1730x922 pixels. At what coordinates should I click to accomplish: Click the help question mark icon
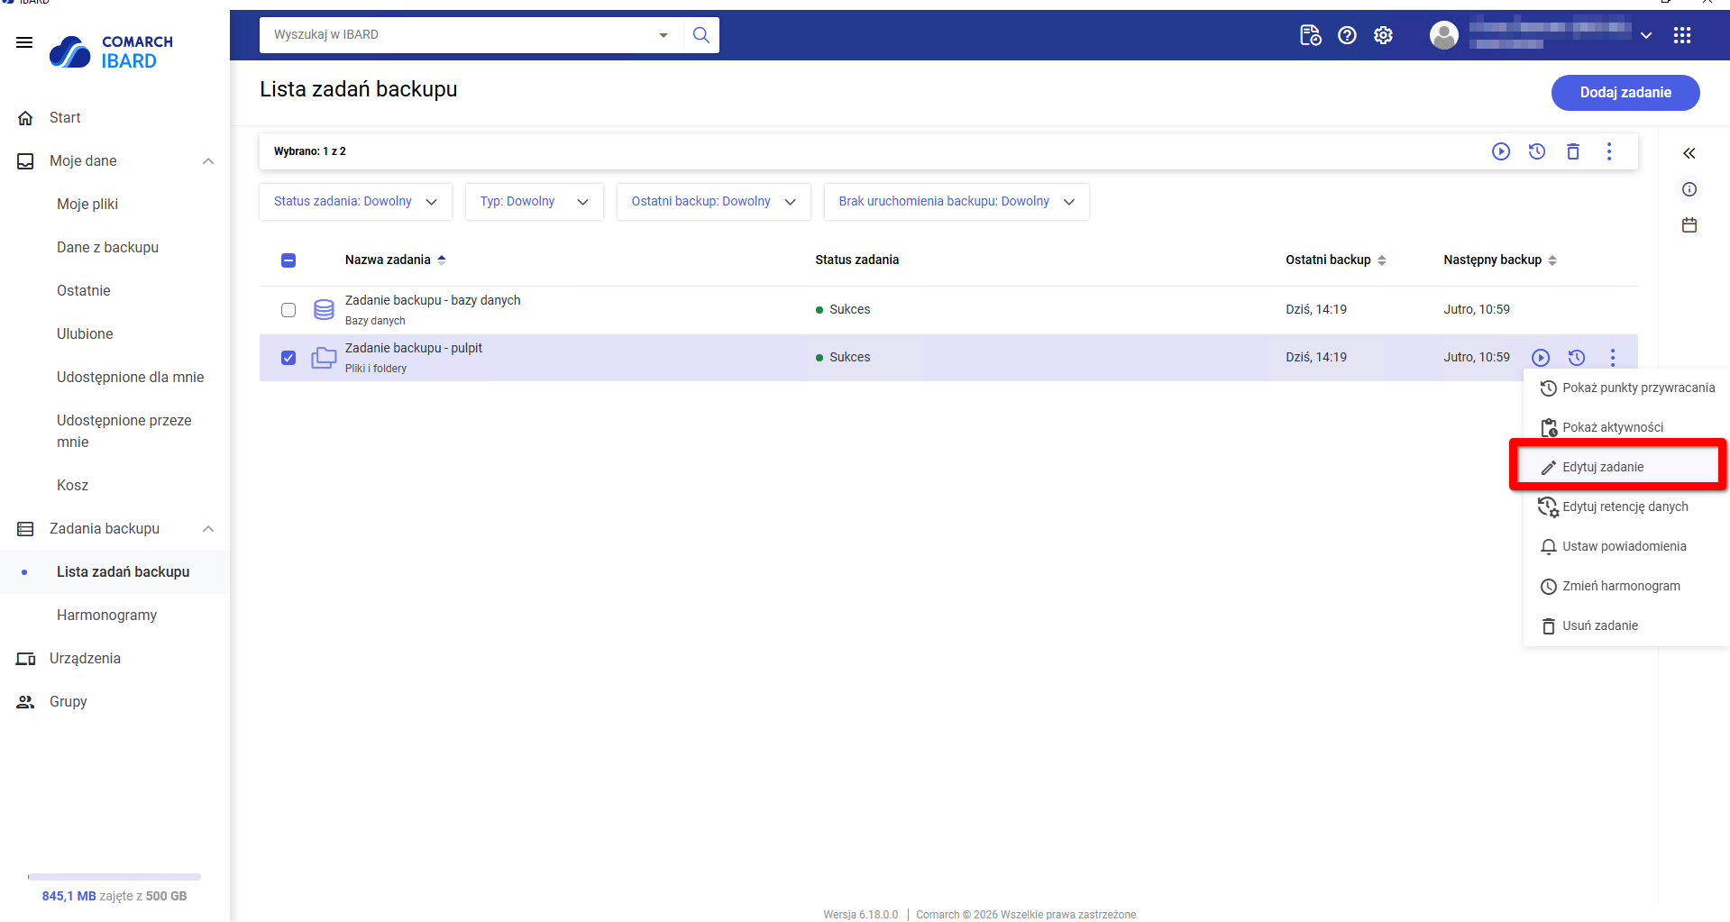(x=1347, y=35)
